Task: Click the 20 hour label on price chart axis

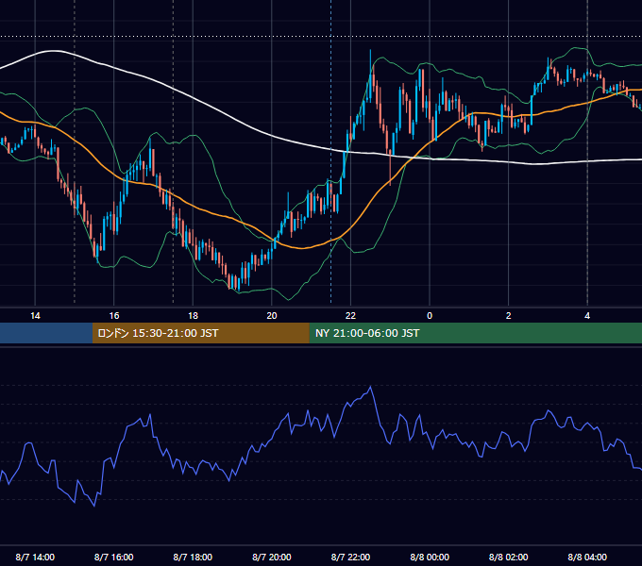Action: coord(272,316)
